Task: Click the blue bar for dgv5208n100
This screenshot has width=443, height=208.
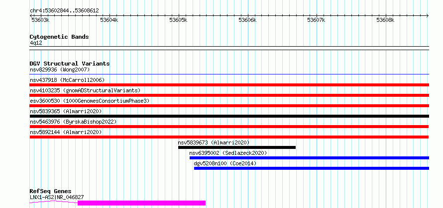Action: click(x=312, y=168)
